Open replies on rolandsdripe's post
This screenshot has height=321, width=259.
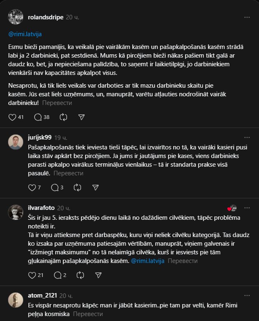38,117
